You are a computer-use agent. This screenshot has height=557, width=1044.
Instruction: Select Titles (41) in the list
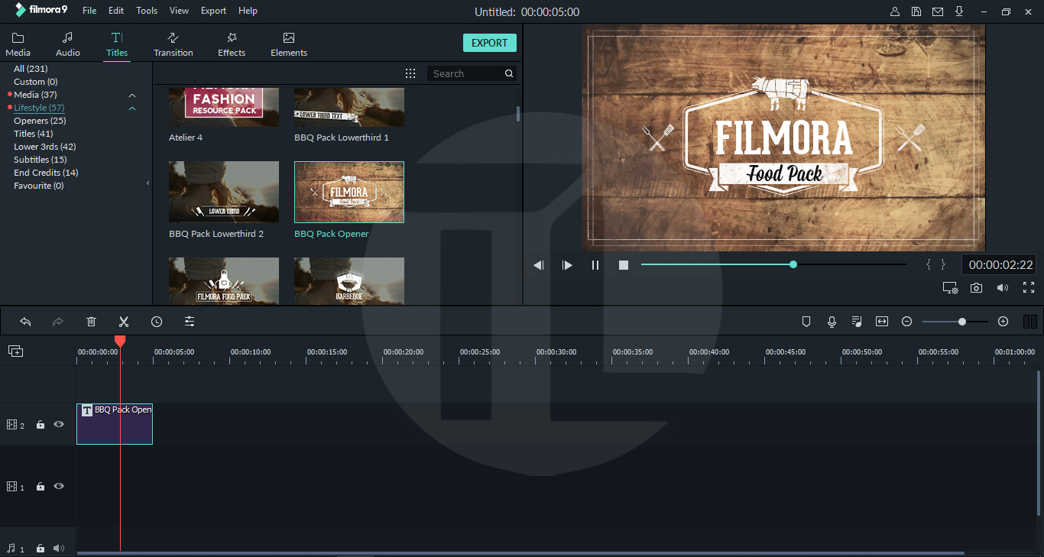coord(34,134)
